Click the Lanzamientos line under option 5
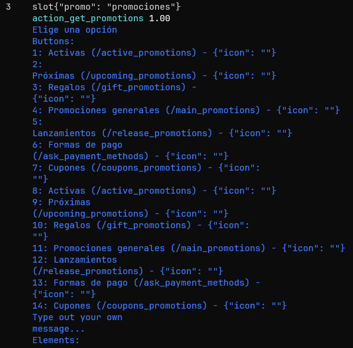The image size is (353, 348). tap(162, 134)
